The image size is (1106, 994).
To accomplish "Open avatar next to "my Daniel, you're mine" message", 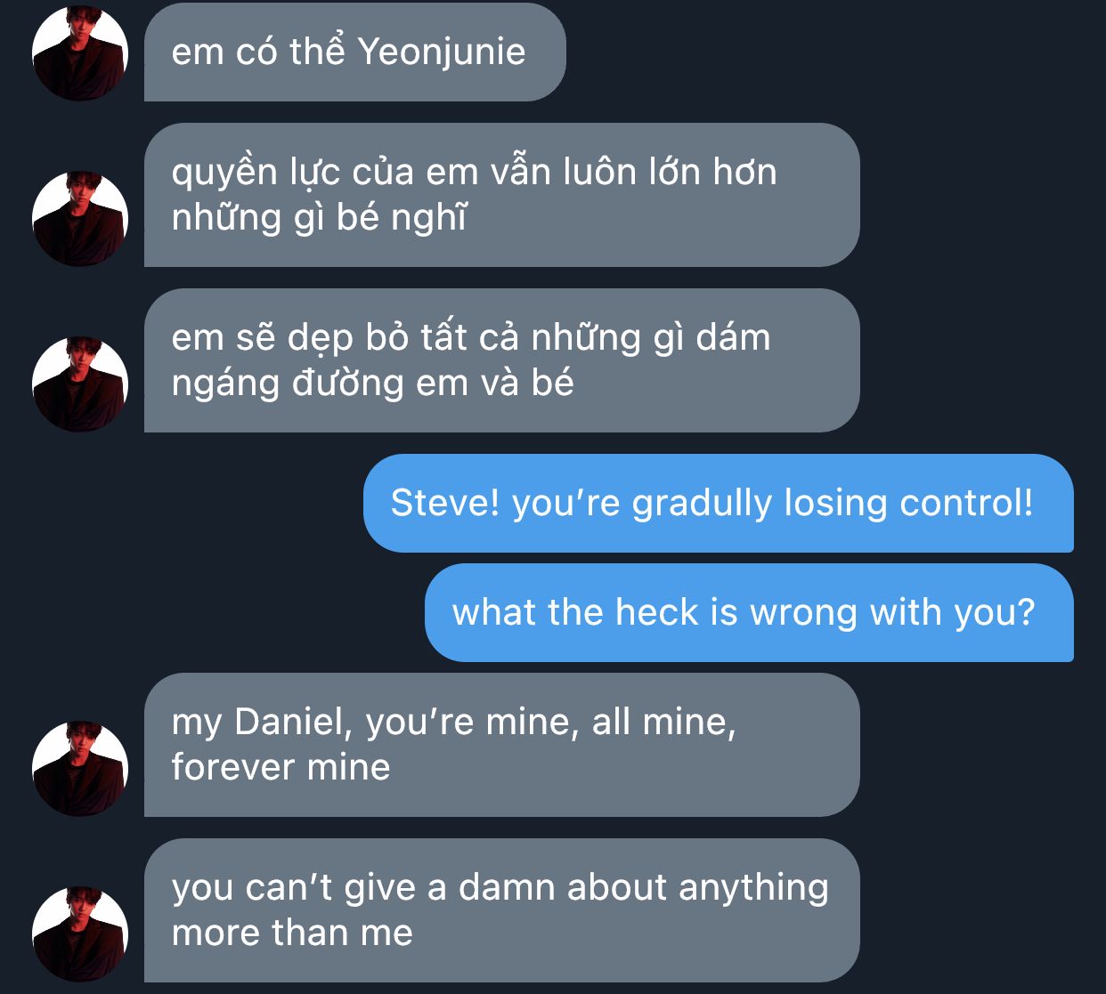I will coord(80,769).
